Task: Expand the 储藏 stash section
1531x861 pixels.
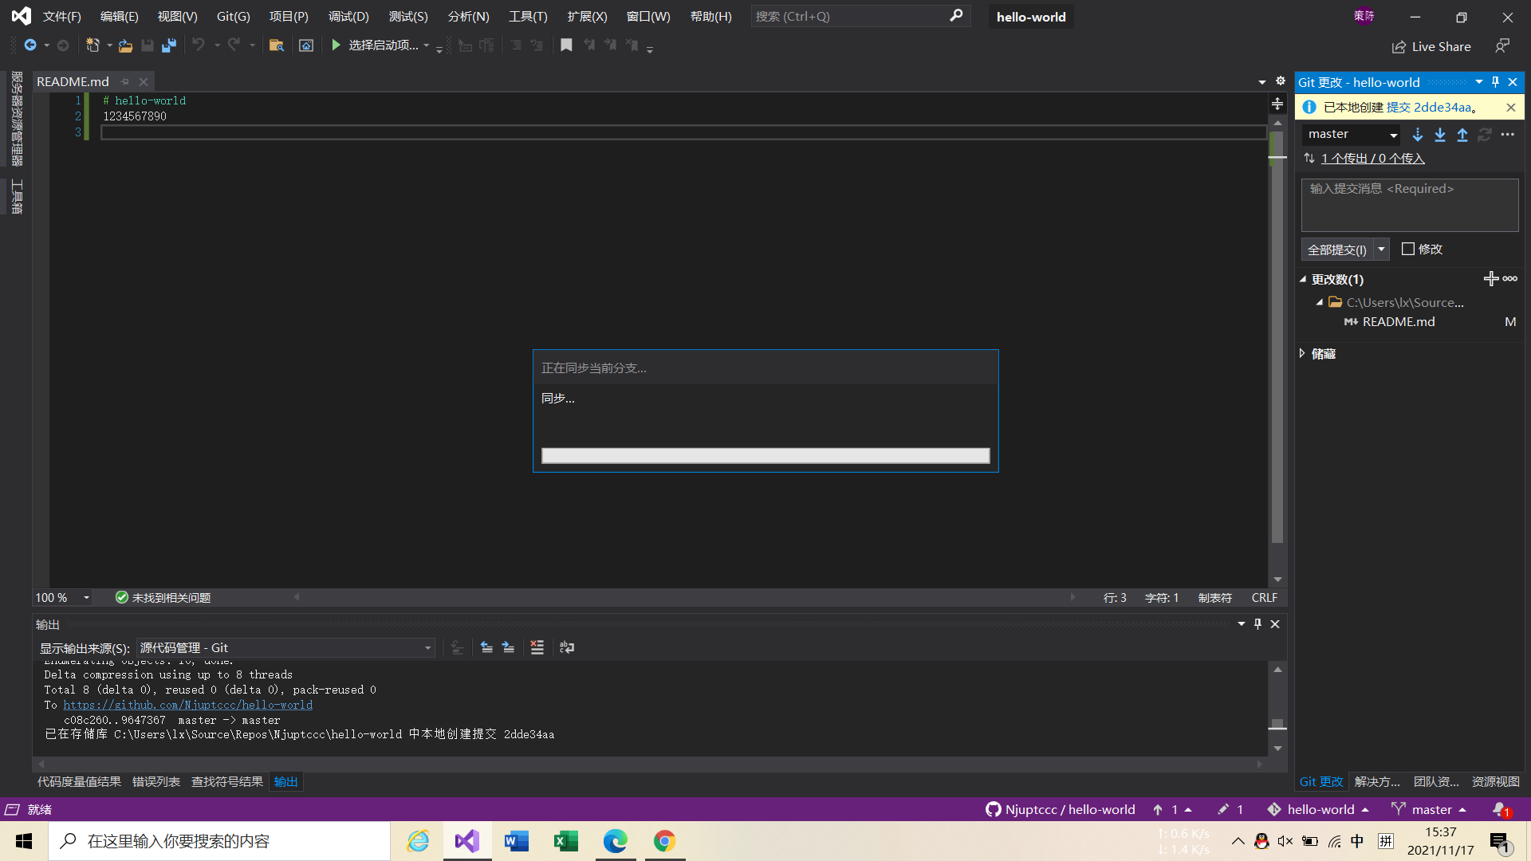Action: click(x=1303, y=353)
